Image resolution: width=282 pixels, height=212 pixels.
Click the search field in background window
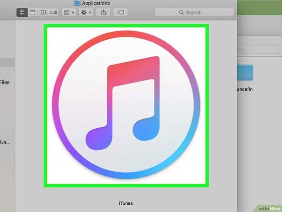click(258, 49)
